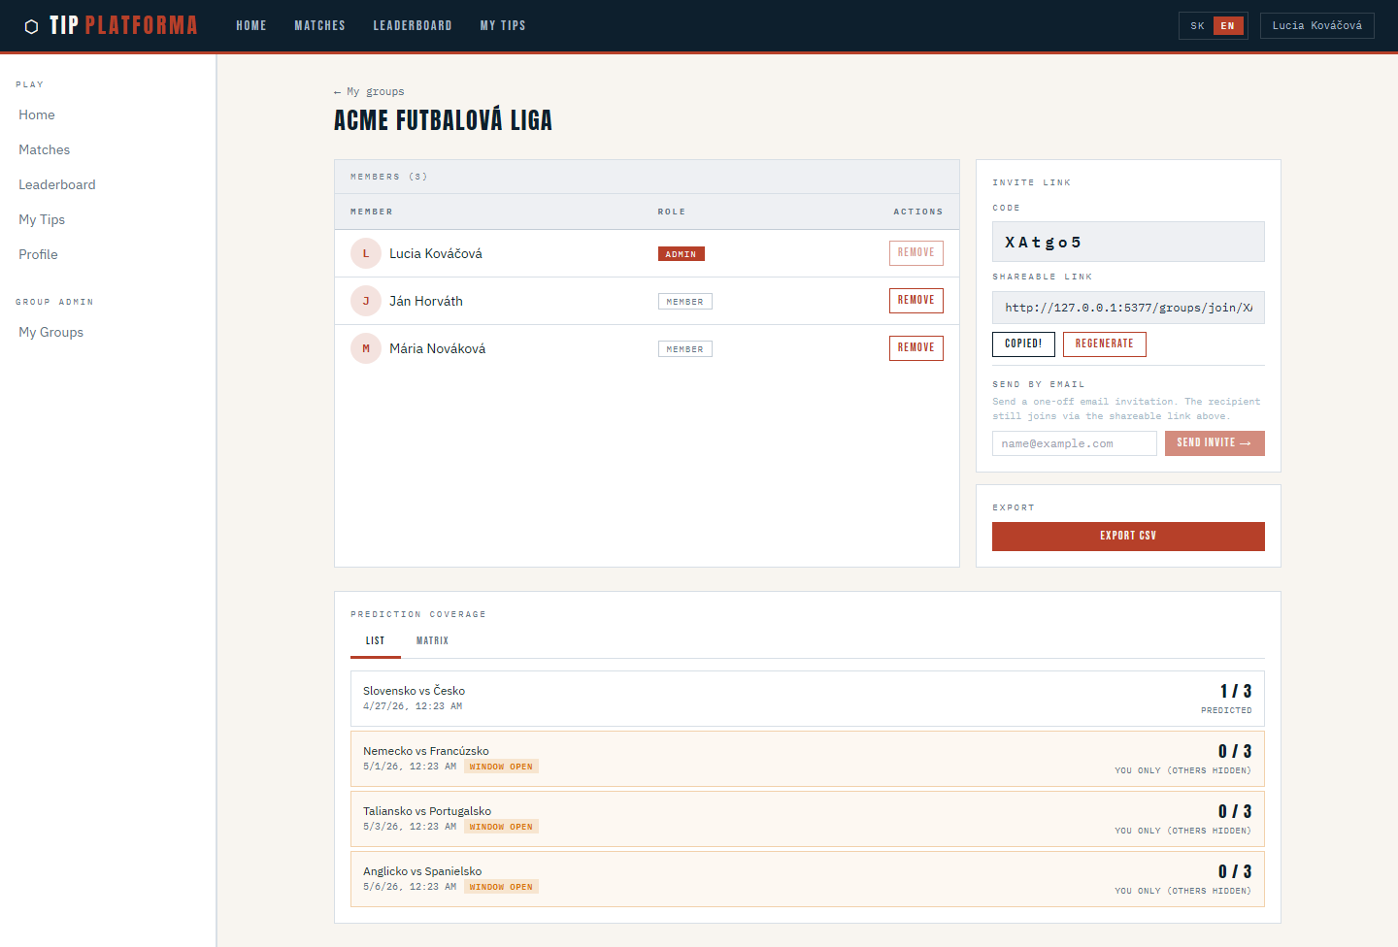Open the Lucia Kováčová user menu
The width and height of the screenshot is (1398, 947).
pos(1316,26)
